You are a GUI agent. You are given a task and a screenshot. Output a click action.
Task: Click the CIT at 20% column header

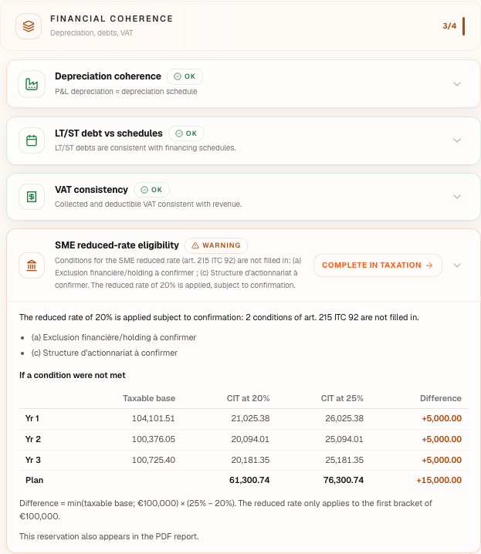[248, 399]
